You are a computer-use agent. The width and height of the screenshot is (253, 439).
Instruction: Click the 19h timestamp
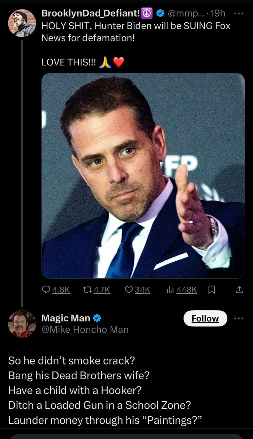pyautogui.click(x=218, y=14)
